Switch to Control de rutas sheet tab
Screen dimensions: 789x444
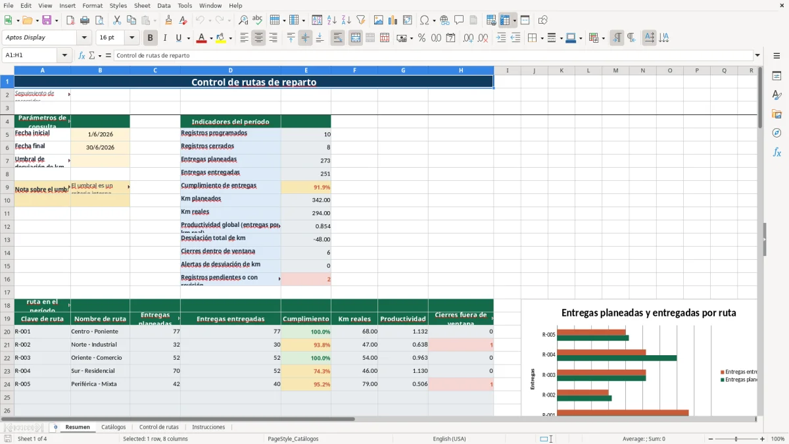[159, 427]
